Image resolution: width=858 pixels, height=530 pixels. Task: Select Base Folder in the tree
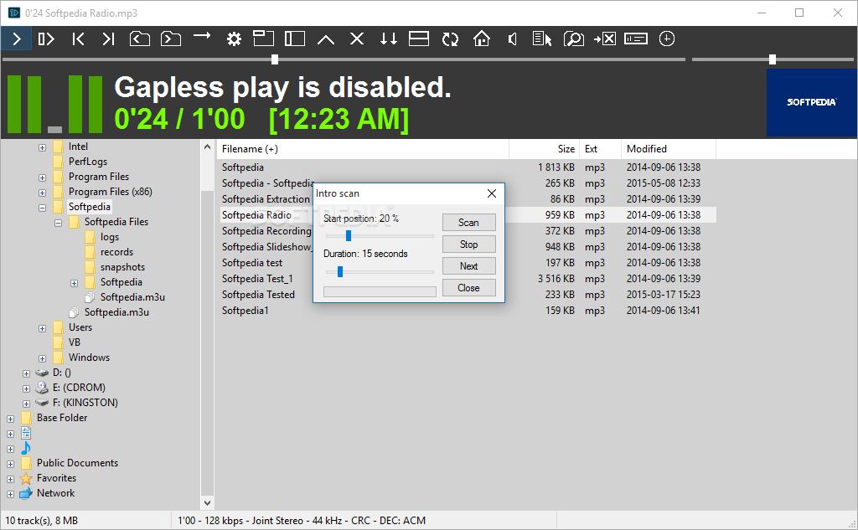point(62,418)
